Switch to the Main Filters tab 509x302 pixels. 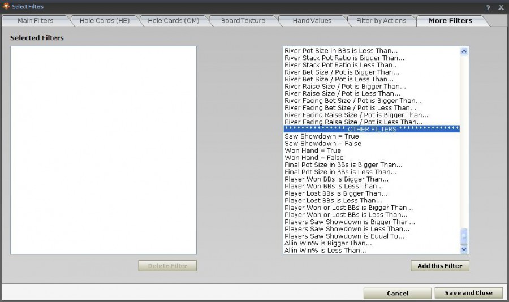tap(35, 21)
